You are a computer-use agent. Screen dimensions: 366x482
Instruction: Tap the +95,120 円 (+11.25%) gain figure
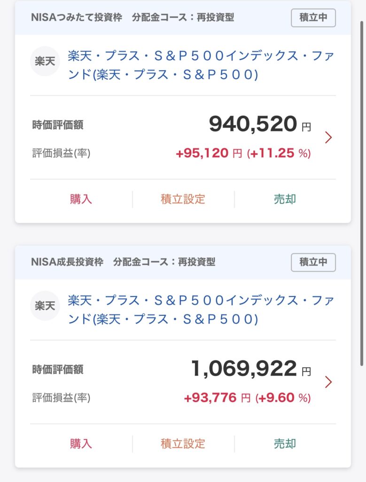pos(243,153)
